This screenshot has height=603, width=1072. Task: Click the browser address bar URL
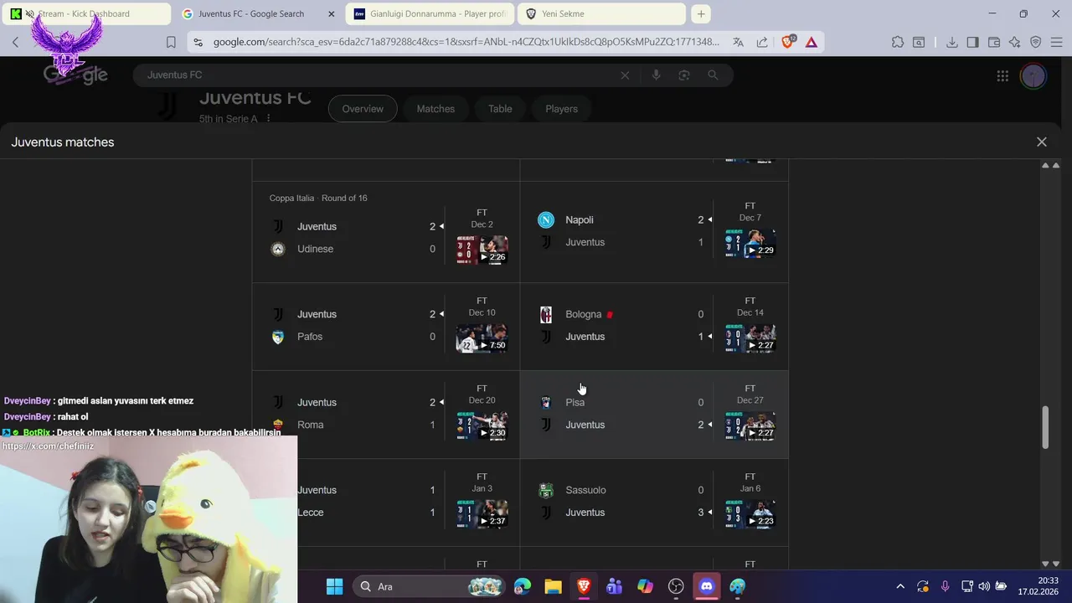tap(466, 42)
